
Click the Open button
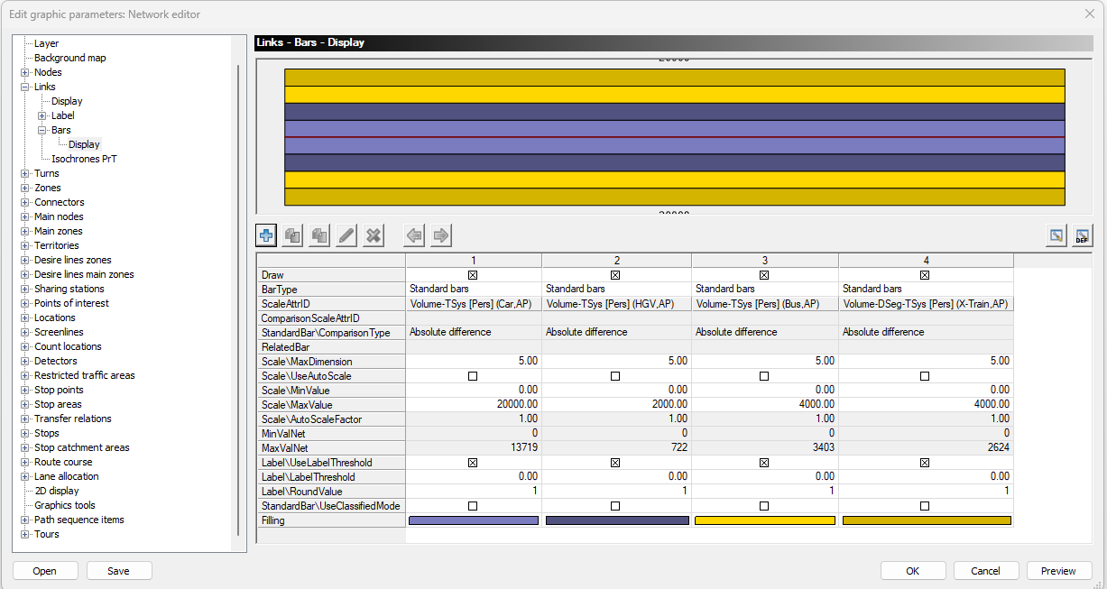(x=44, y=571)
